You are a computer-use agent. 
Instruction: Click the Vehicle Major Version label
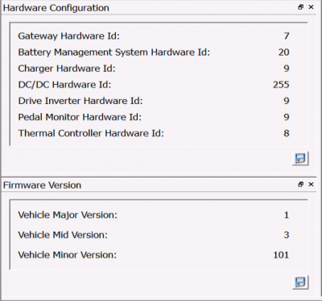coord(68,215)
